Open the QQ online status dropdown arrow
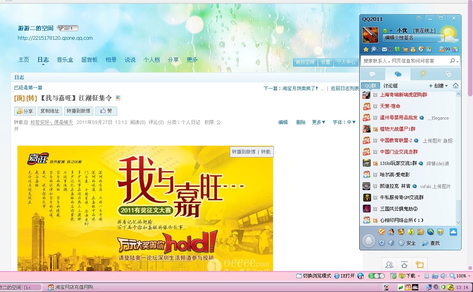The width and height of the screenshot is (473, 292). [x=391, y=31]
